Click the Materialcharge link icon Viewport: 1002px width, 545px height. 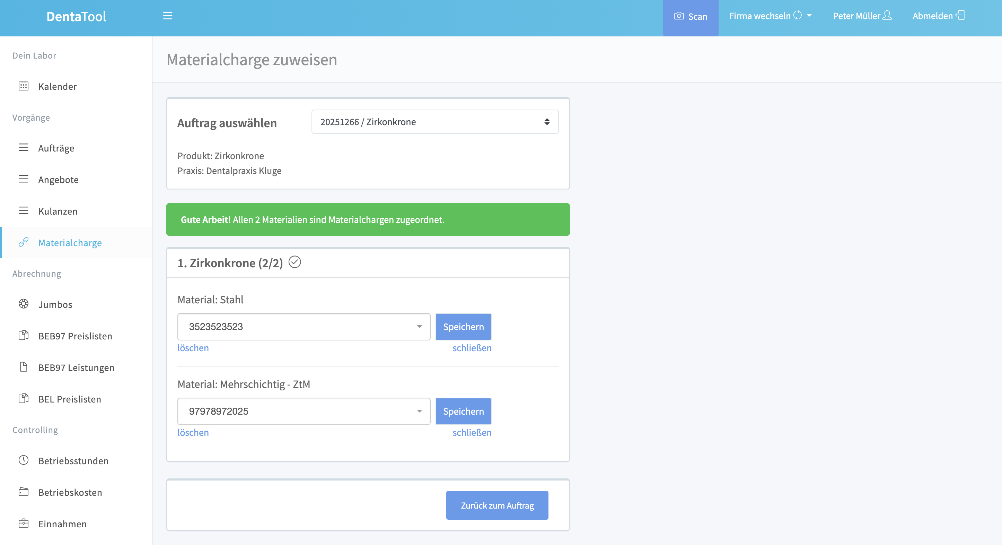[x=24, y=242]
